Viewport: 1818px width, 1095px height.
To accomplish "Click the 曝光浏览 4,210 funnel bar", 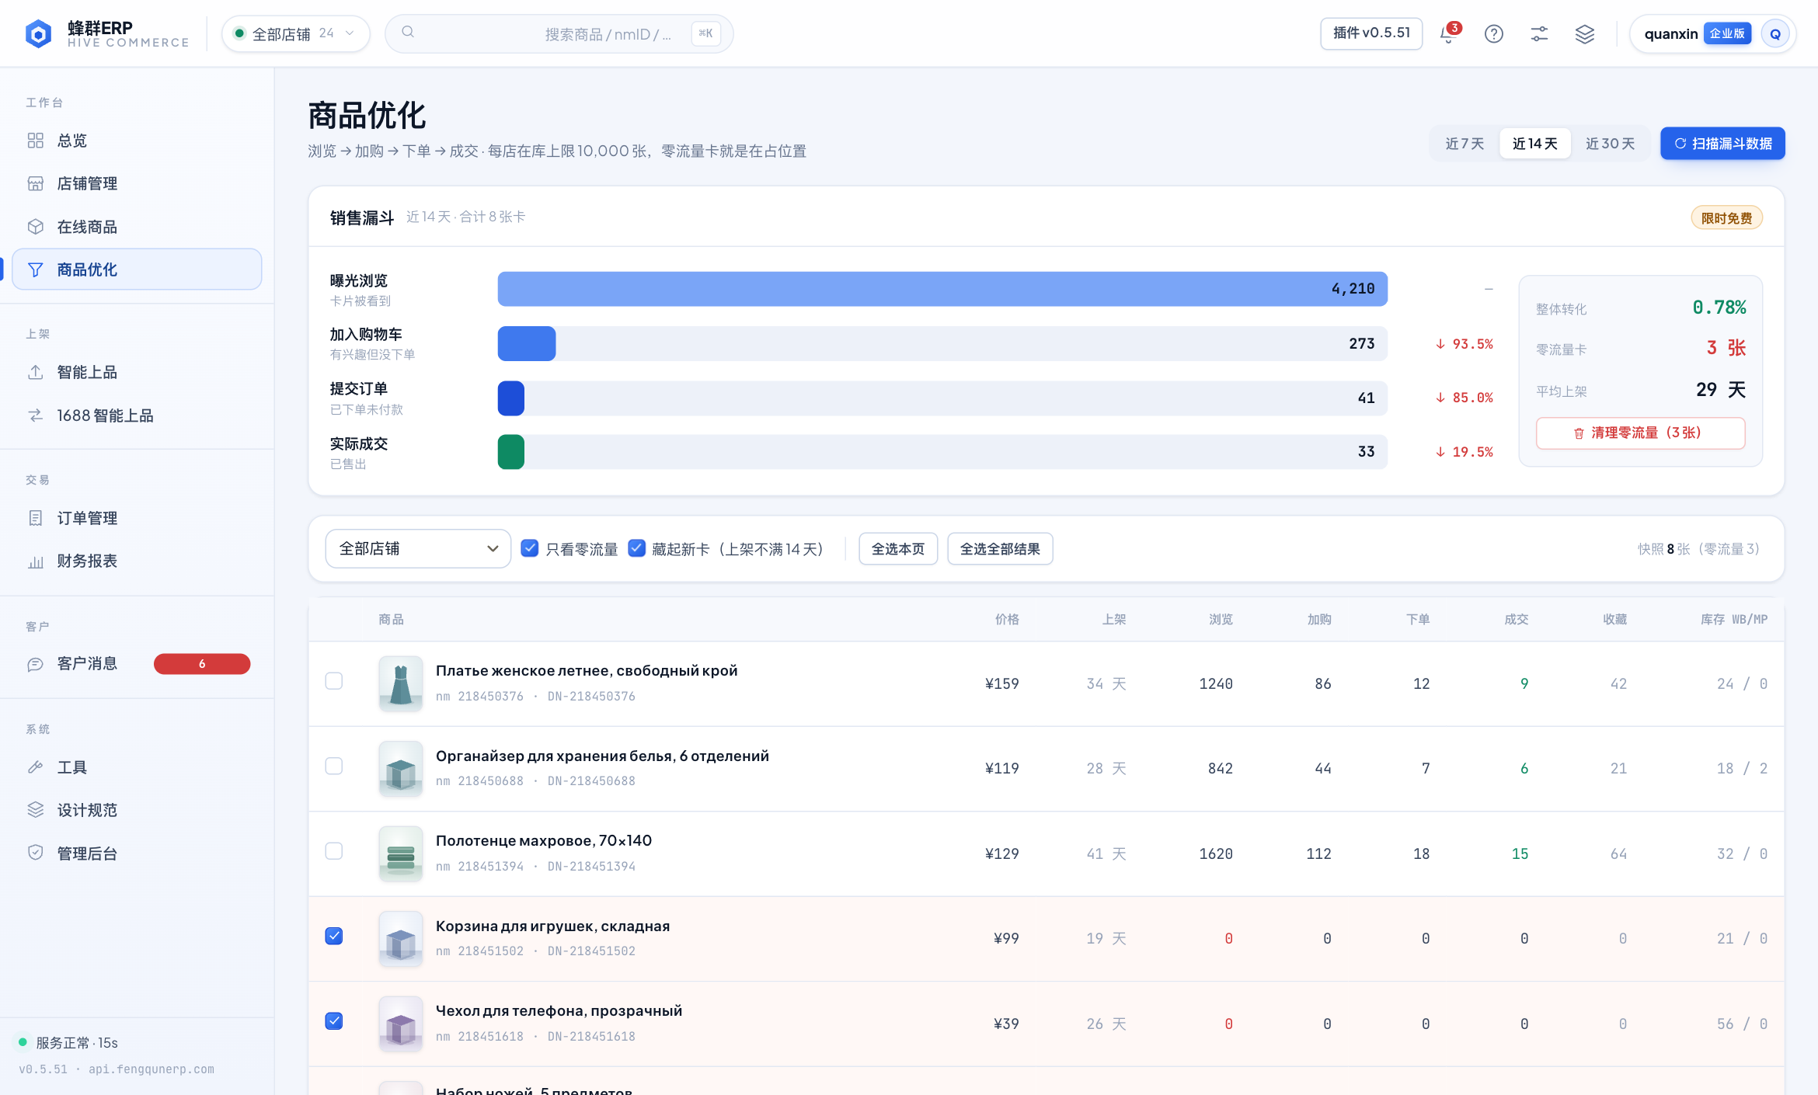I will [x=942, y=289].
